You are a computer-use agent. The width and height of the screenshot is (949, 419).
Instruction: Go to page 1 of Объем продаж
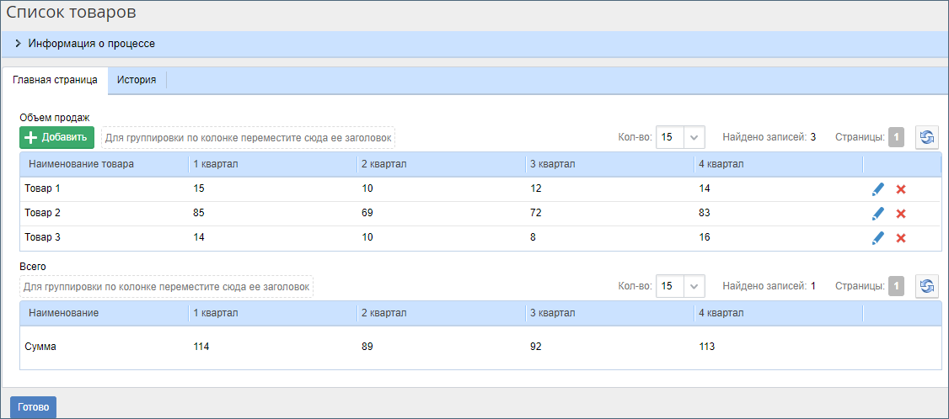896,137
